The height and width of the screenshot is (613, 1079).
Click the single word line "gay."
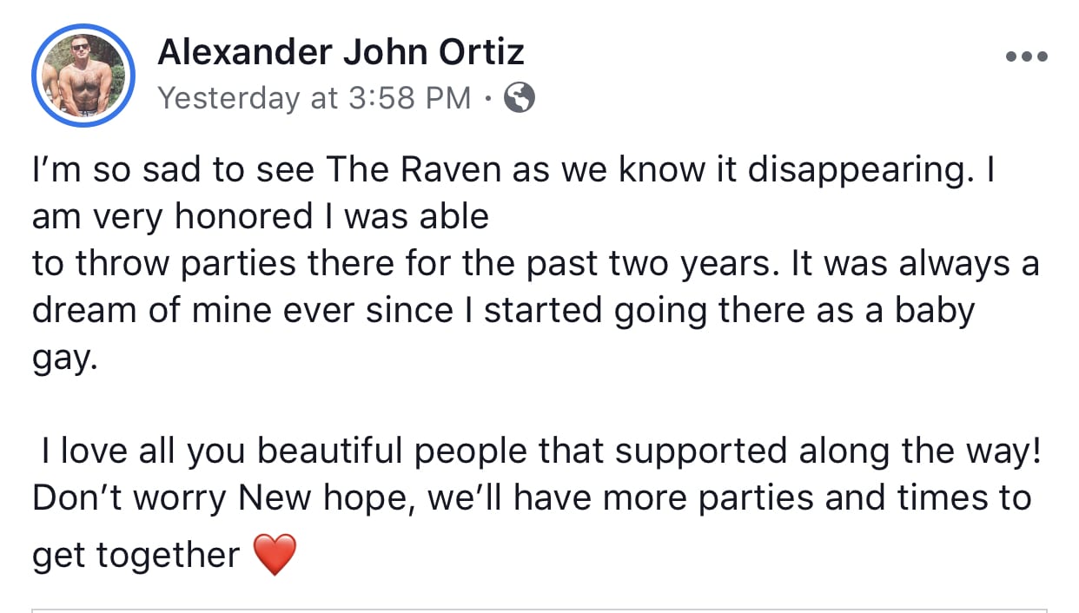pyautogui.click(x=61, y=357)
